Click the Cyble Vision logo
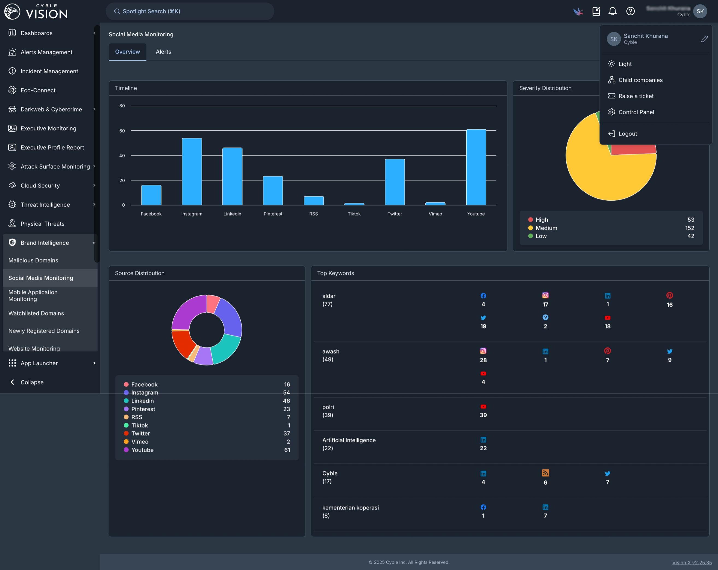718x570 pixels. point(36,12)
